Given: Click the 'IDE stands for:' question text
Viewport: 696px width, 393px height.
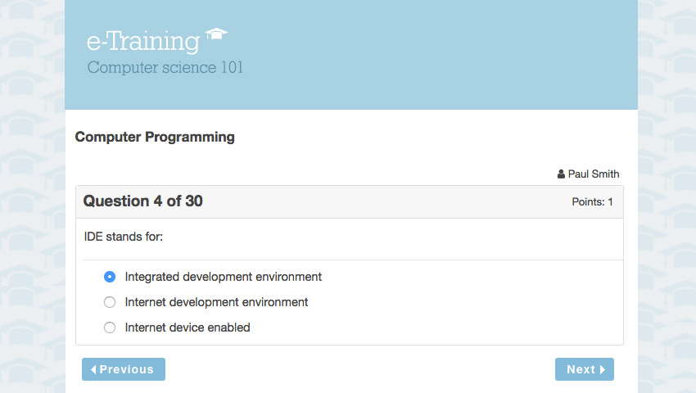Looking at the screenshot, I should [x=124, y=237].
